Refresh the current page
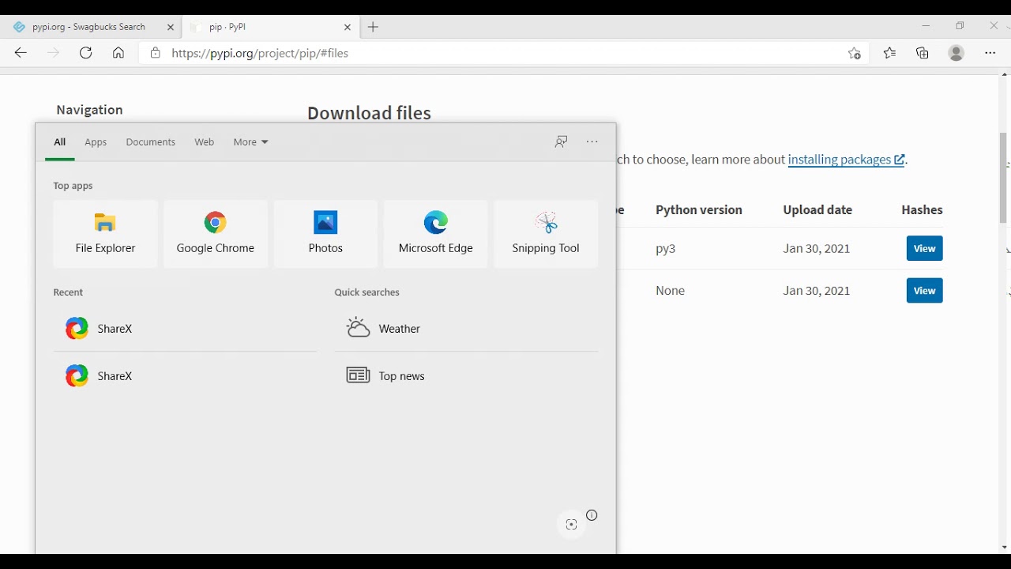 pyautogui.click(x=85, y=53)
